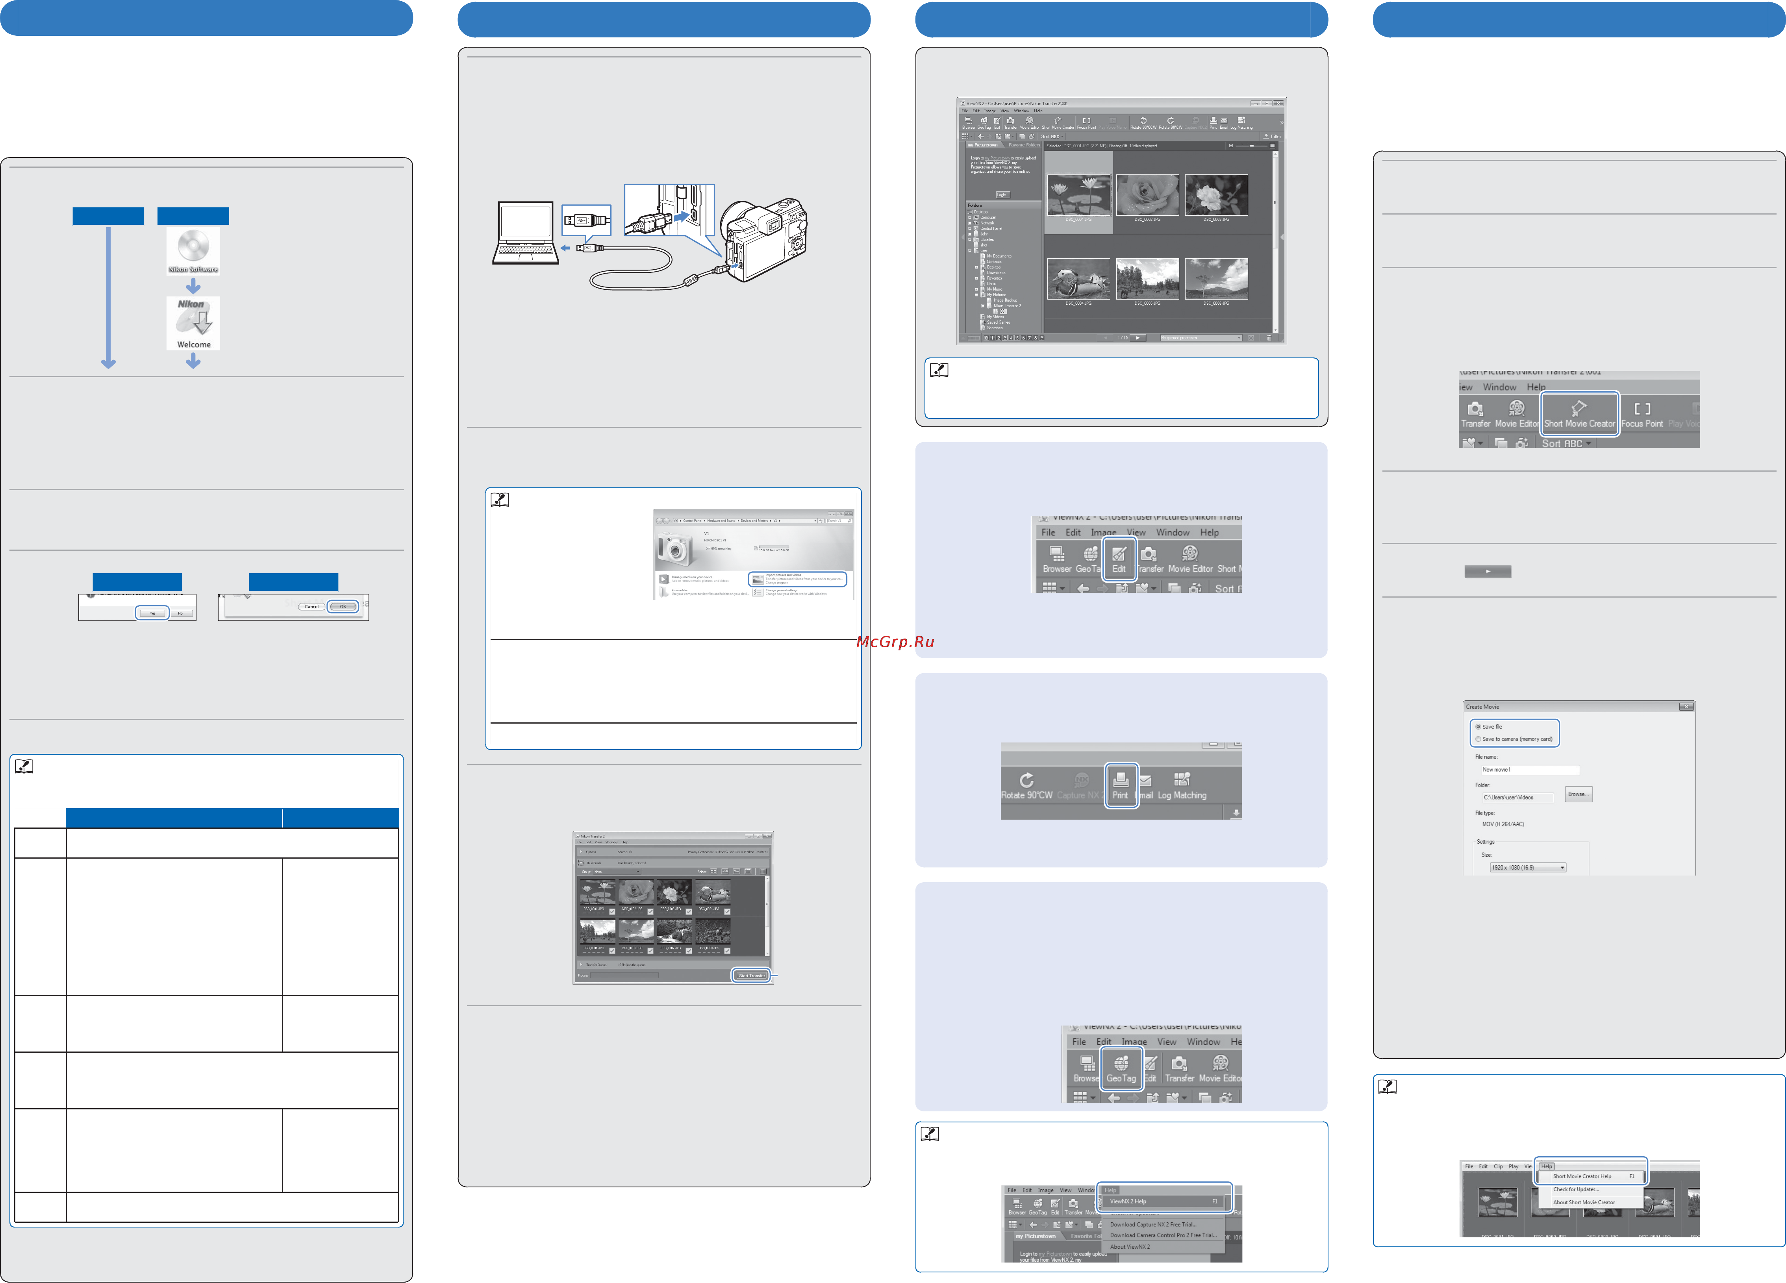Expand the Sort ABC dropdown
Screen dimensions: 1786x1283
coord(1566,443)
